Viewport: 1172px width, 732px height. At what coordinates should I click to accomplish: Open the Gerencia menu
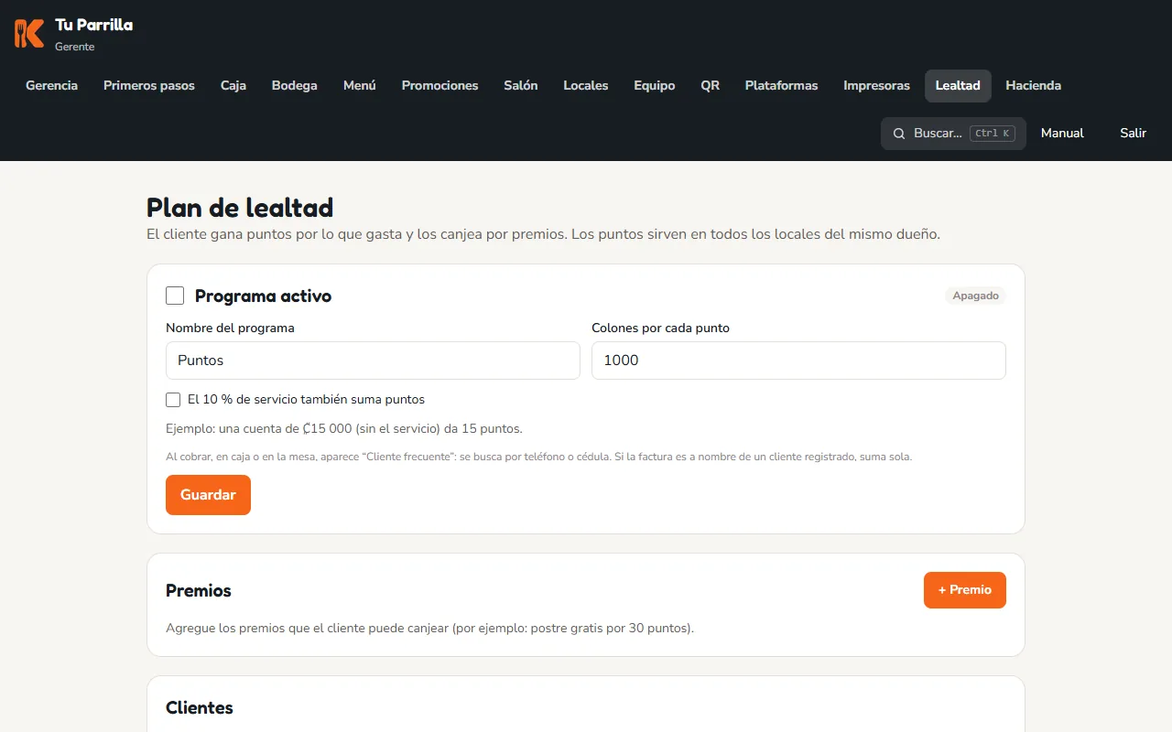[x=51, y=85]
